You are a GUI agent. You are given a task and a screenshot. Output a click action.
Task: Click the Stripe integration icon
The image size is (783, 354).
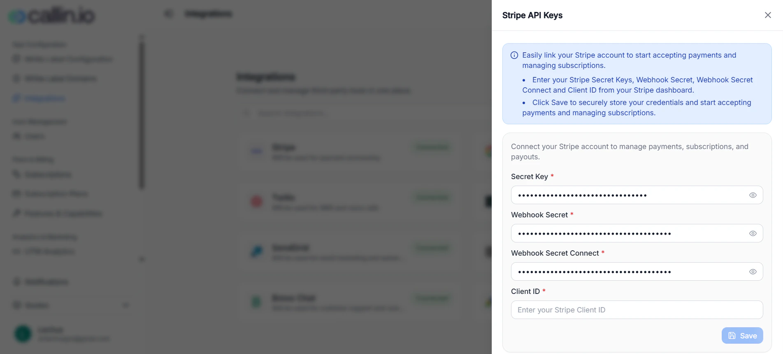click(x=256, y=151)
